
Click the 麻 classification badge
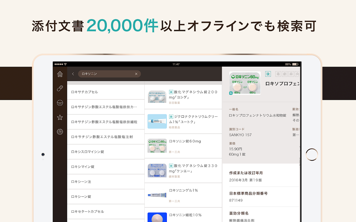coord(291,74)
